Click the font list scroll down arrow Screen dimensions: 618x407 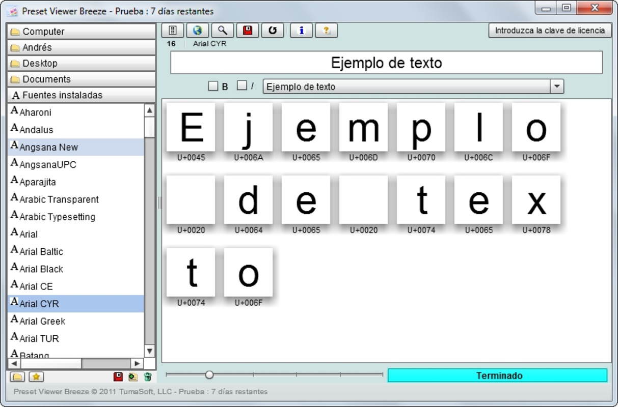coord(150,351)
